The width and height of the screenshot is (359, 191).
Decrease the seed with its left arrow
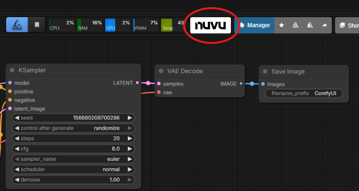(17, 118)
